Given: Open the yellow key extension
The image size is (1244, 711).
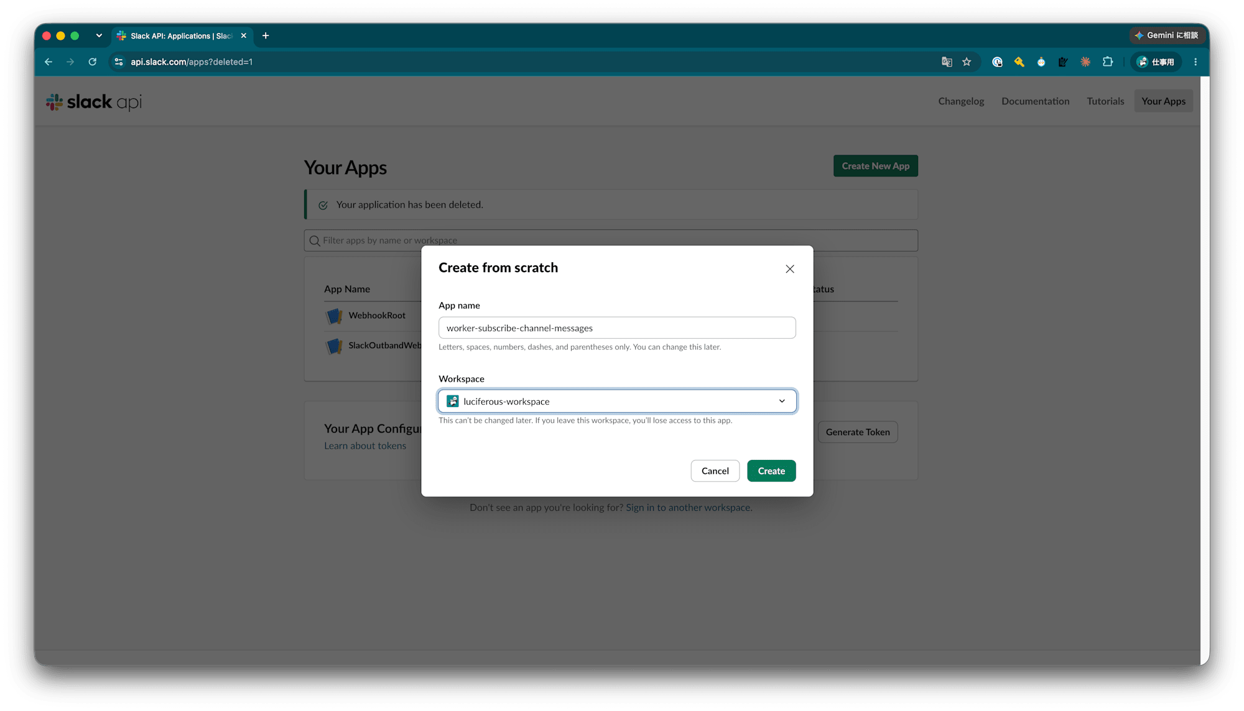Looking at the screenshot, I should click(x=1019, y=62).
